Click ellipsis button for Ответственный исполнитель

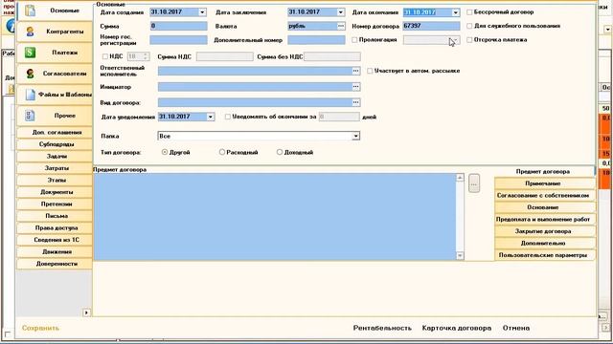click(355, 71)
